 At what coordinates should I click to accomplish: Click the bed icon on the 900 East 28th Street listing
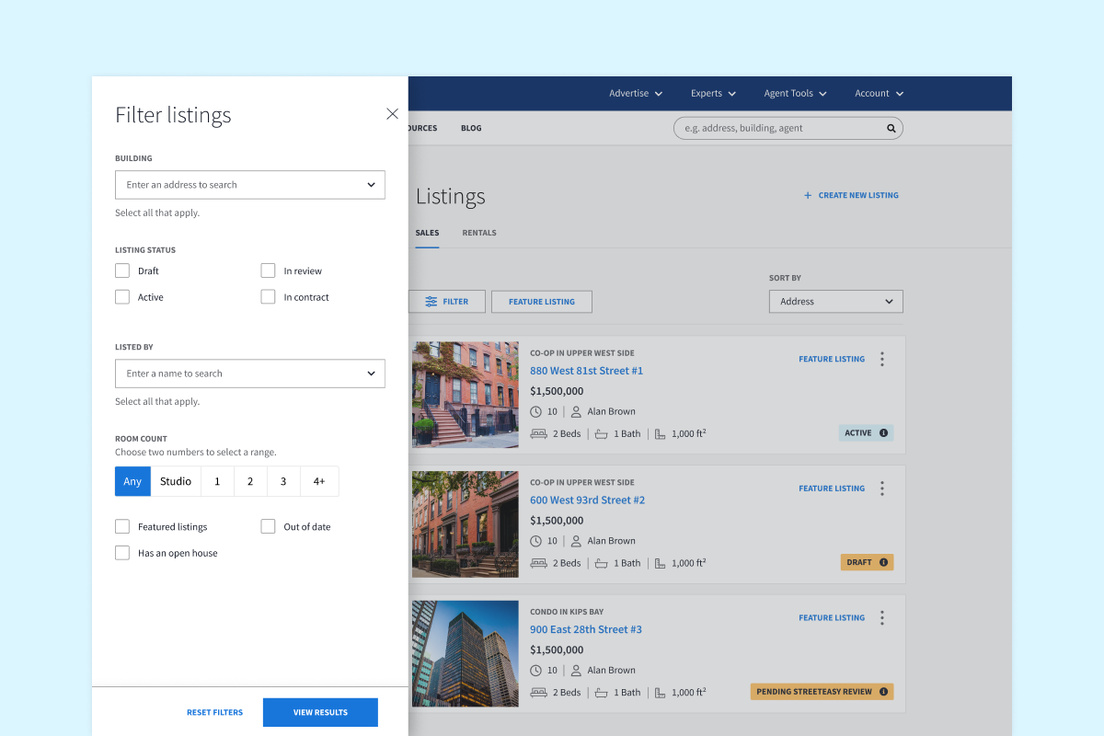click(x=538, y=692)
